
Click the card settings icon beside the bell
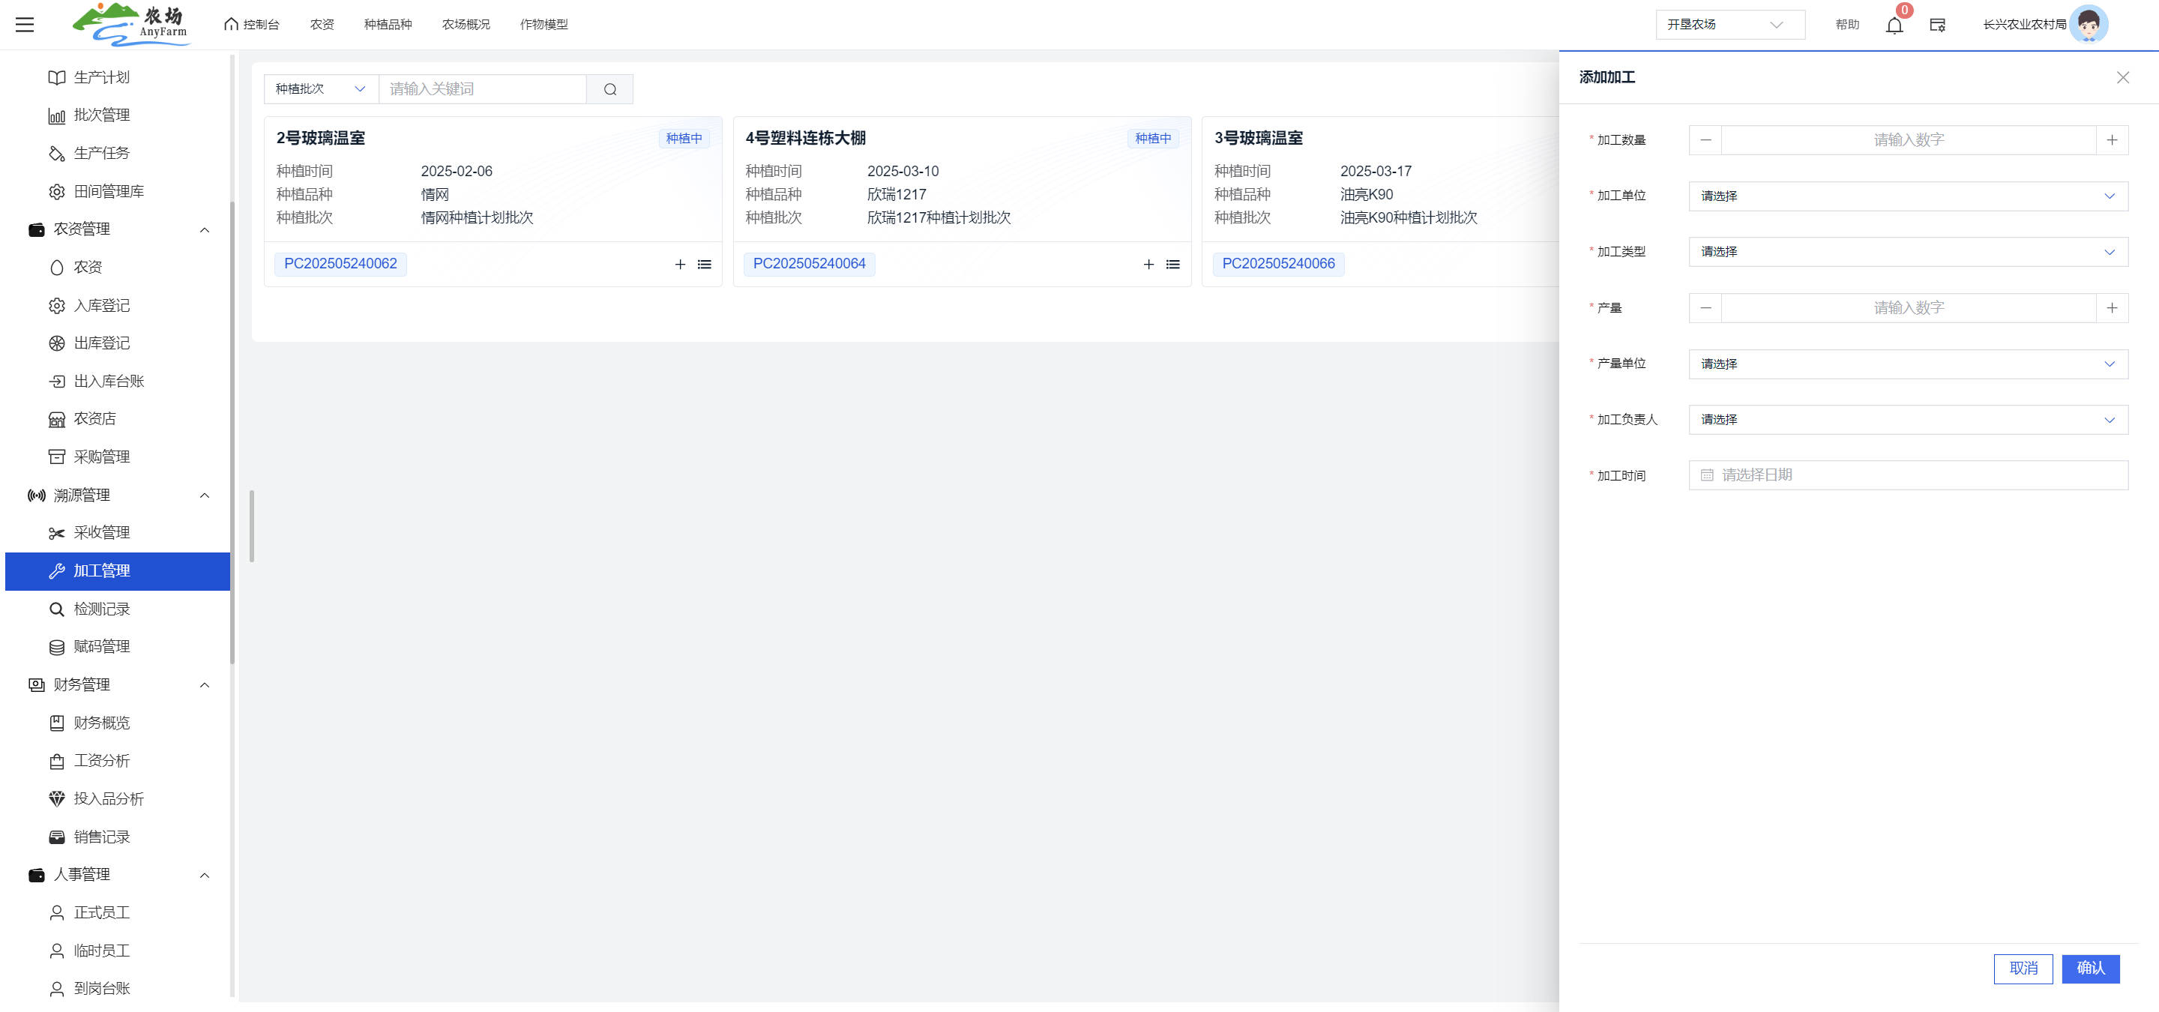pos(1937,25)
